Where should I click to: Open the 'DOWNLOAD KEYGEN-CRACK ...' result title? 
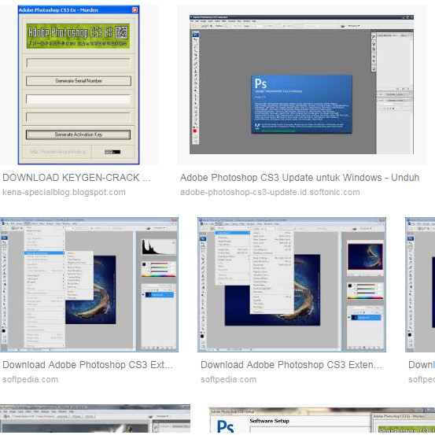tap(76, 178)
